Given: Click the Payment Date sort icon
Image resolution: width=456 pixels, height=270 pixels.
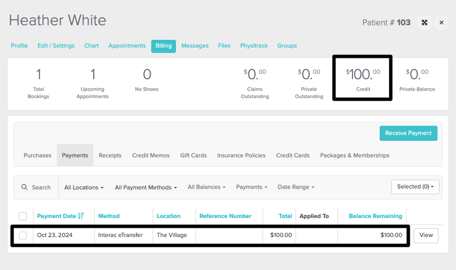Looking at the screenshot, I should [81, 216].
